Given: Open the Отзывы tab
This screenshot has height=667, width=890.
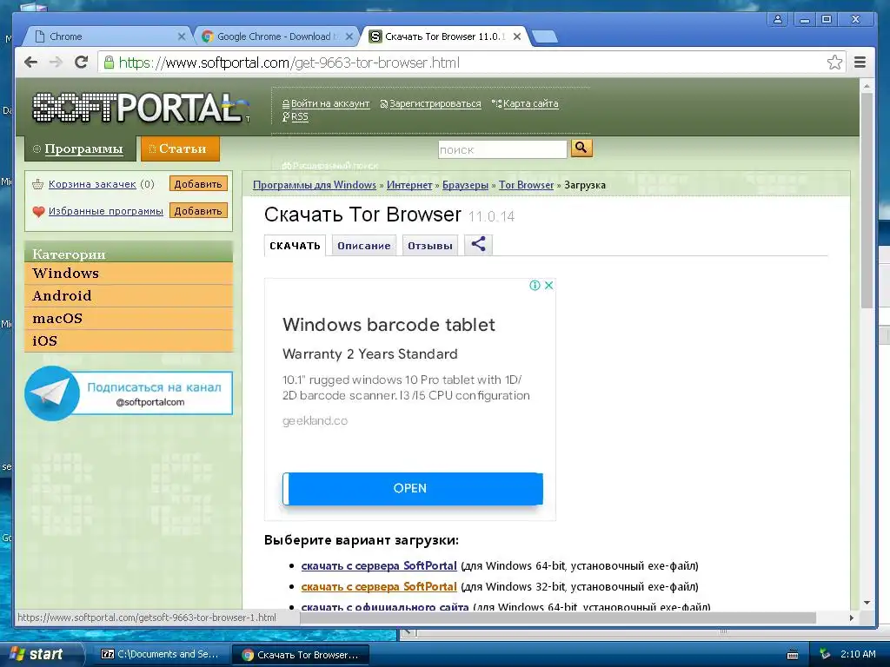Looking at the screenshot, I should pyautogui.click(x=429, y=246).
